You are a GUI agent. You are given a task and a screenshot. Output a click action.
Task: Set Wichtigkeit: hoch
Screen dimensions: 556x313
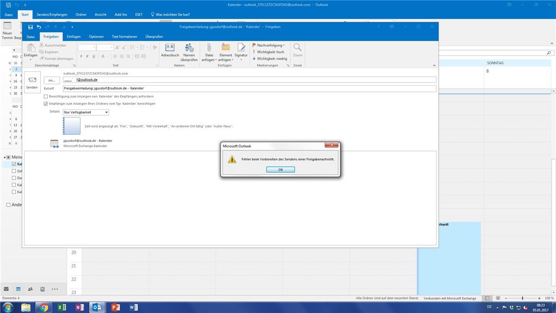pos(268,52)
